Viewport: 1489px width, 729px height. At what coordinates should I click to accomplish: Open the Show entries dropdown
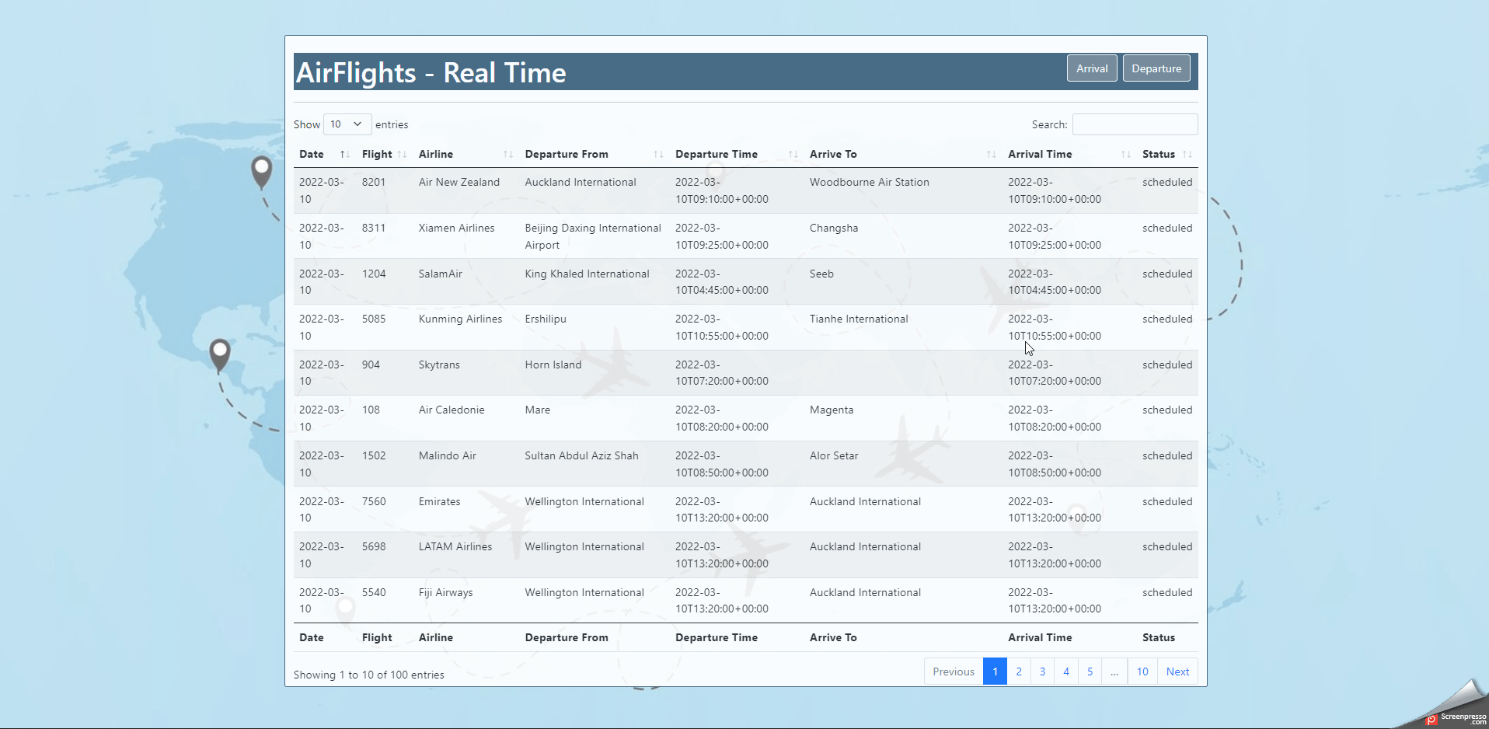click(347, 124)
